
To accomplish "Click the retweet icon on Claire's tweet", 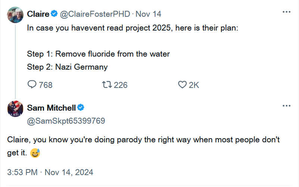I will [x=107, y=85].
